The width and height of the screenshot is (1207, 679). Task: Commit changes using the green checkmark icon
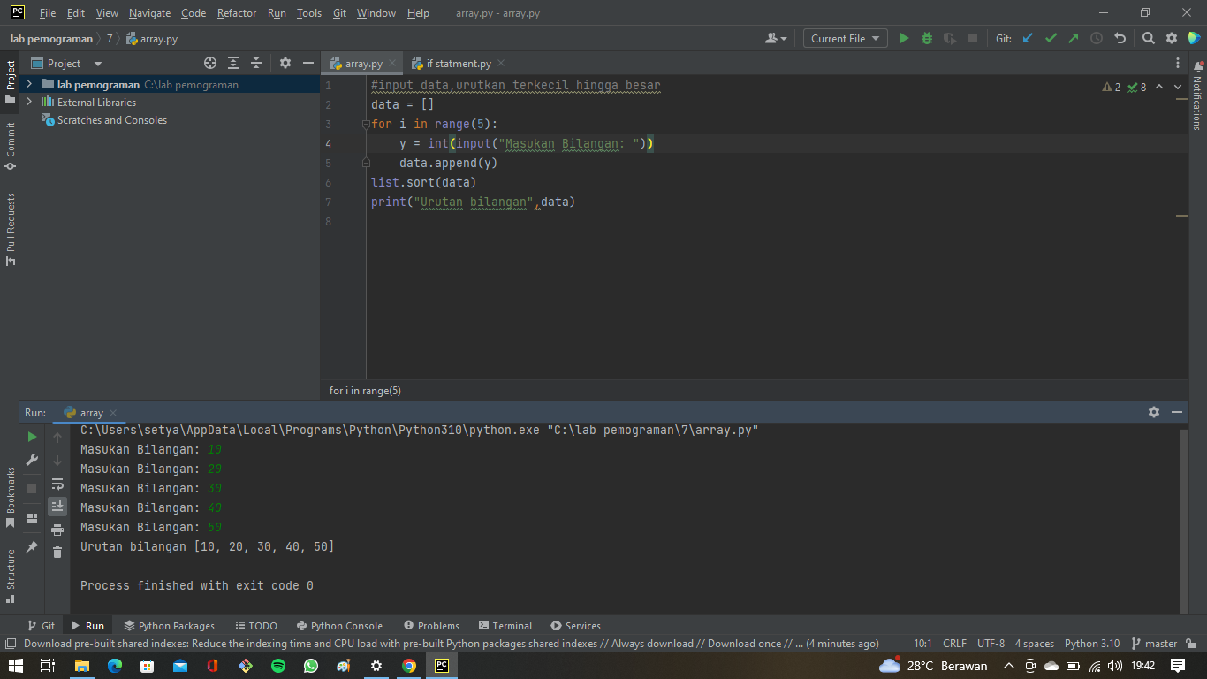tap(1051, 38)
